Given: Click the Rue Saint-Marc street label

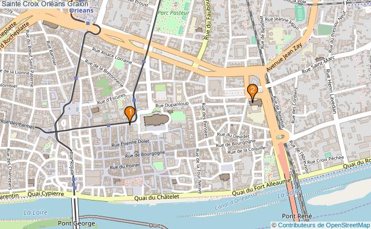Looking at the screenshot, I should pos(318,65).
